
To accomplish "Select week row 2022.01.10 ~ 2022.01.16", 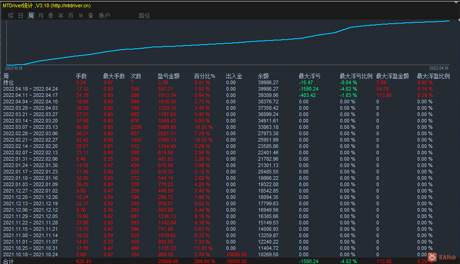I will click(x=30, y=178).
